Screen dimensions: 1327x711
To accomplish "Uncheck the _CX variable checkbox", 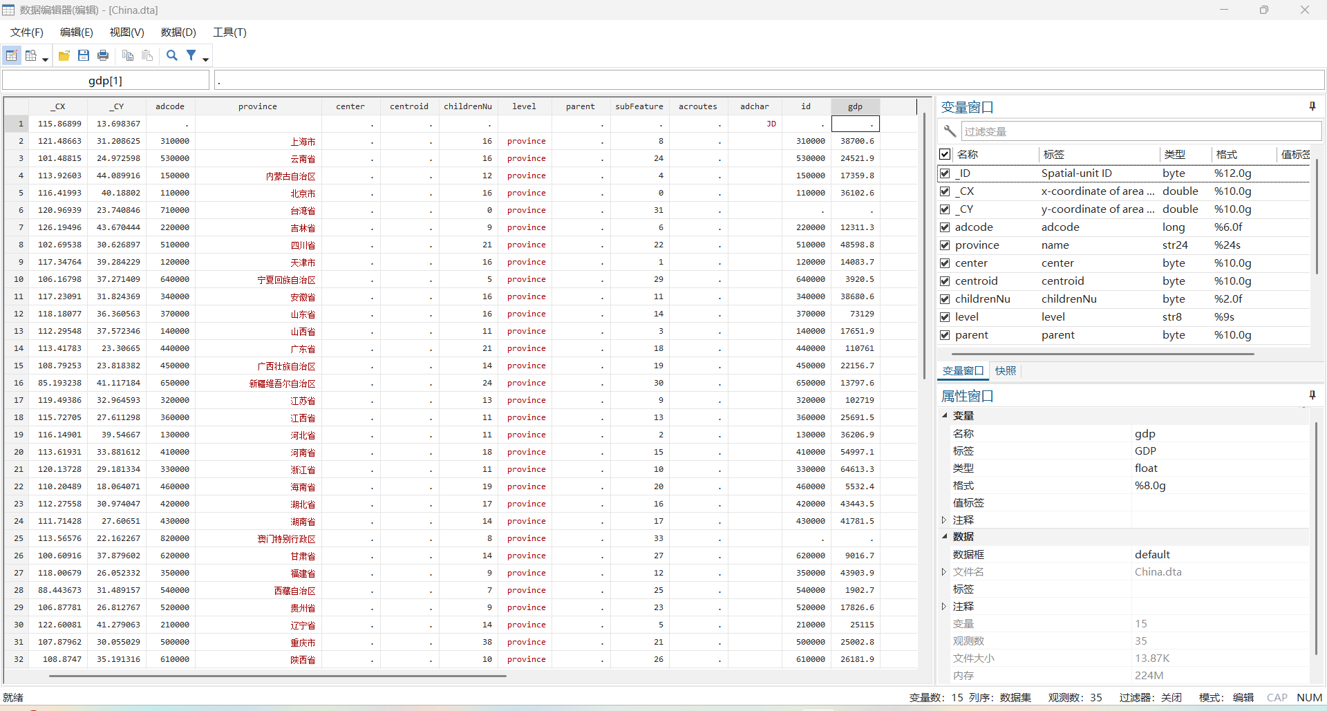I will pos(945,191).
